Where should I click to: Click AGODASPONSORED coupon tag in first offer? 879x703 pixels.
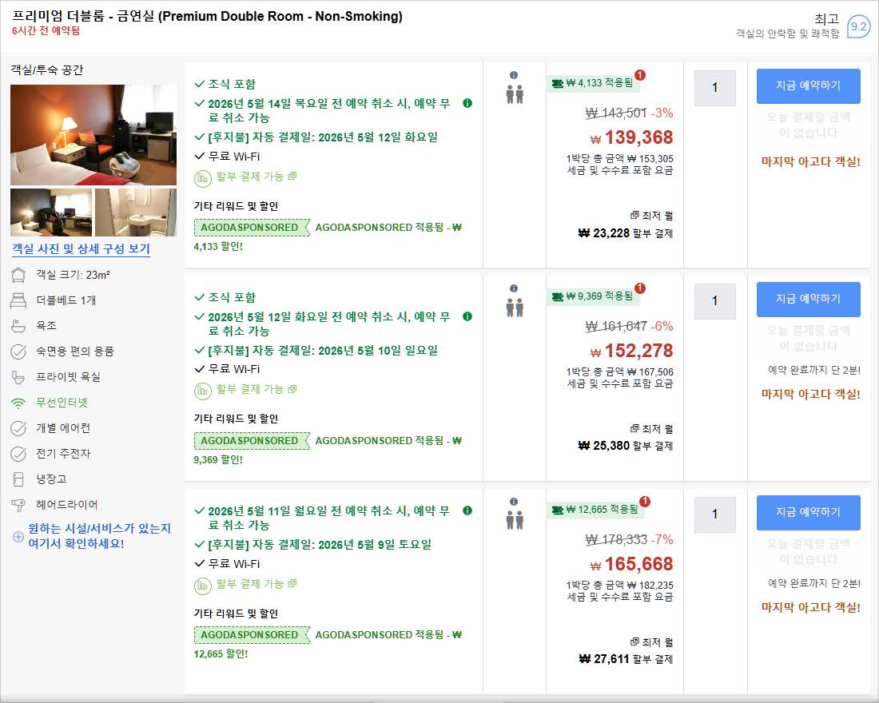pos(252,228)
